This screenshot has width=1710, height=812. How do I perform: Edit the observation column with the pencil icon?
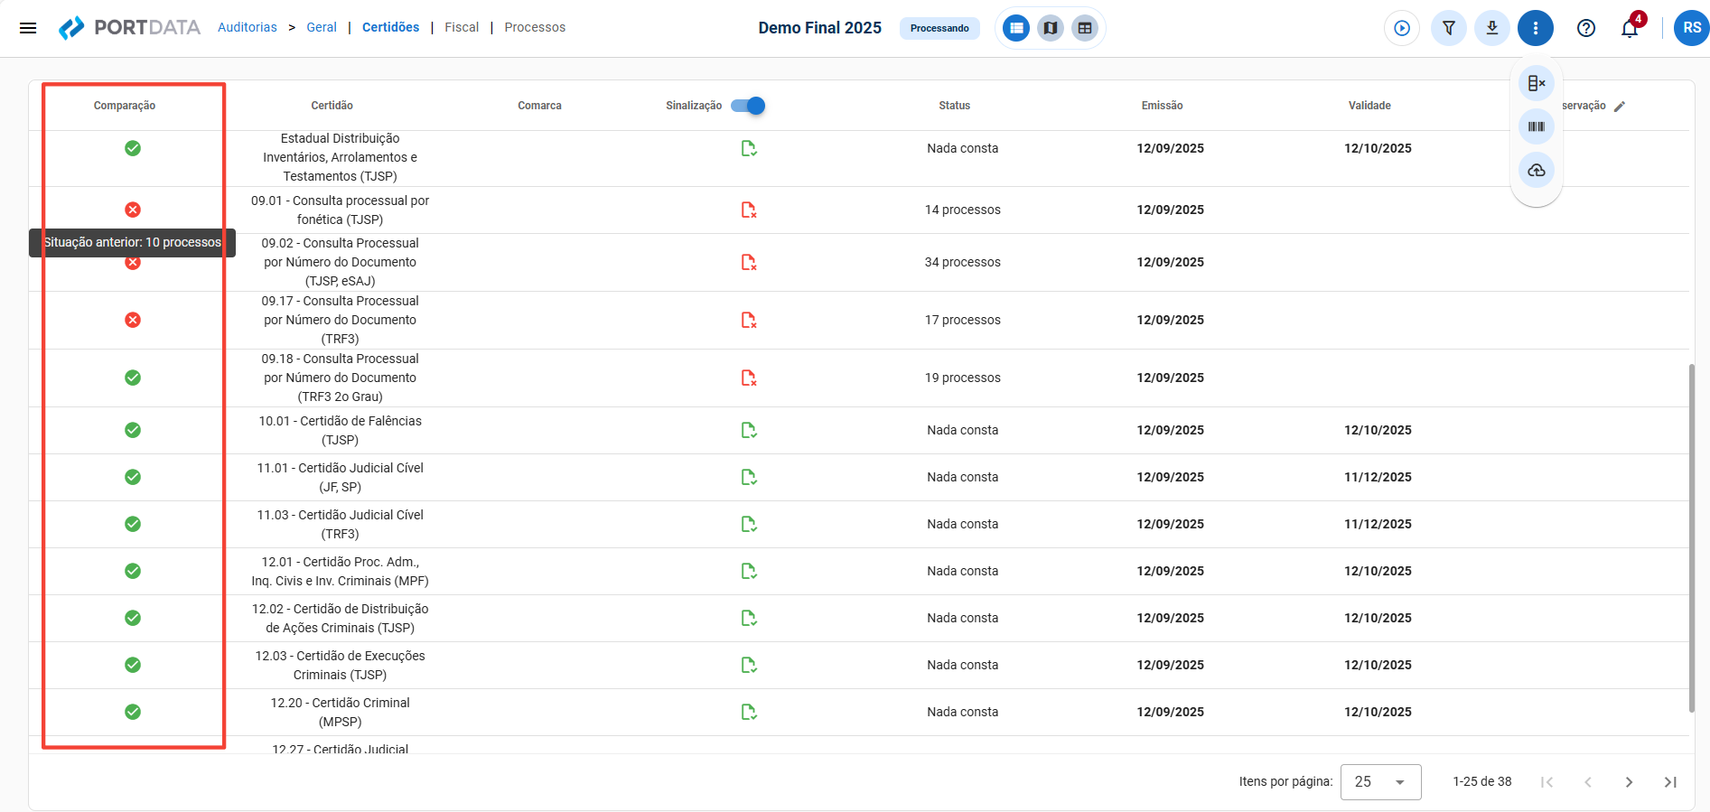point(1620,107)
